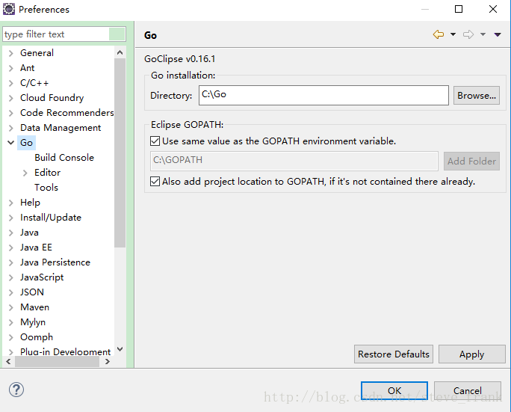
Task: Expand the Java Persistence node
Action: 10,262
